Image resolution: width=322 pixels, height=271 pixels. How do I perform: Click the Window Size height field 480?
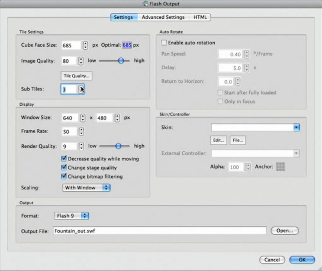tap(105, 118)
